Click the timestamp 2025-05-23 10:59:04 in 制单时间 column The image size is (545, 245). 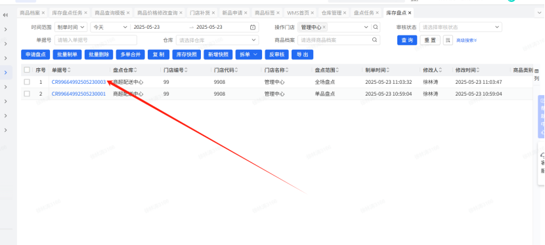[389, 94]
